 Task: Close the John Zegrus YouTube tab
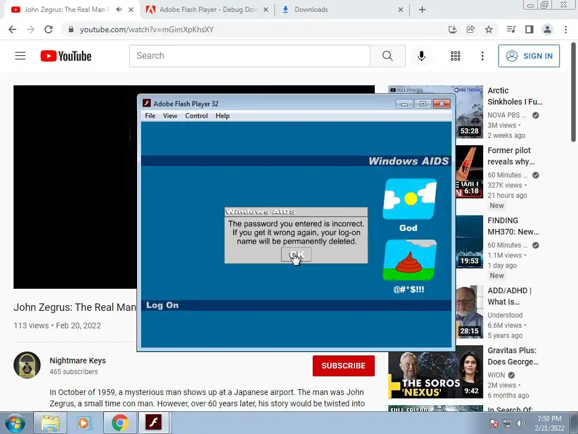point(131,10)
